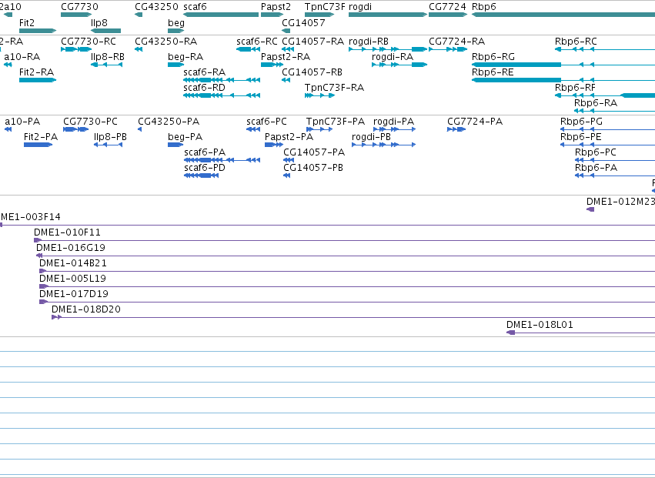
Task: Click the TpnC73F gene bar
Action: pos(319,15)
